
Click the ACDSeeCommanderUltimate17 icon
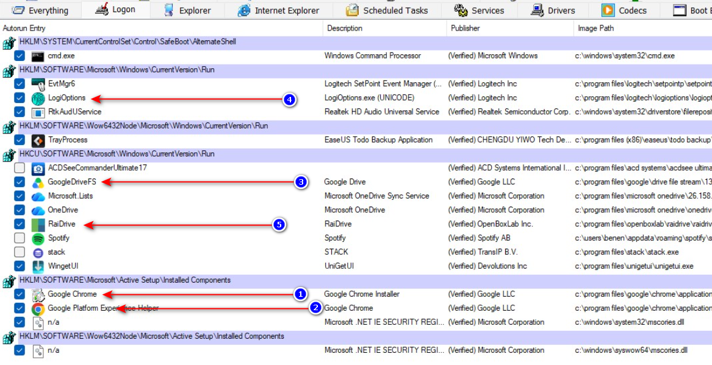click(38, 168)
